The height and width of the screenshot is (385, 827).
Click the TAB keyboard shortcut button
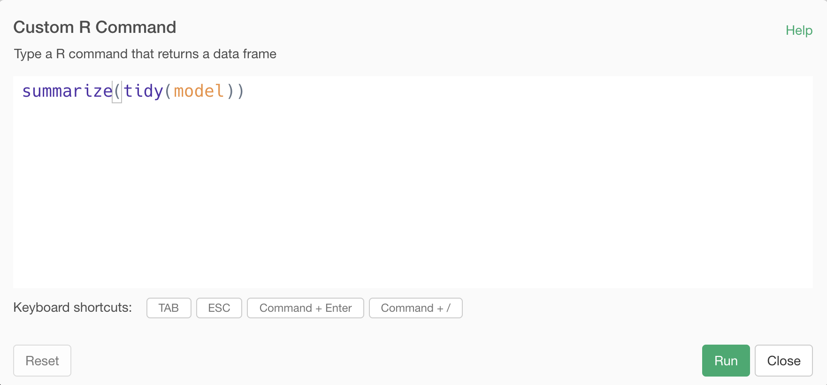tap(168, 308)
